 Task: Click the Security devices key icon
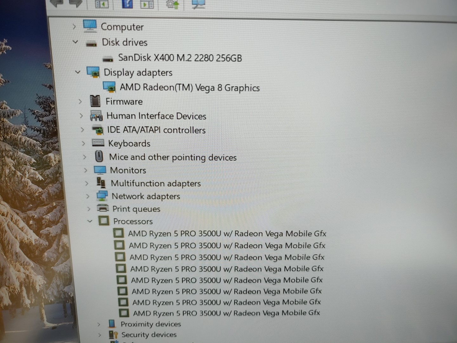tap(113, 334)
